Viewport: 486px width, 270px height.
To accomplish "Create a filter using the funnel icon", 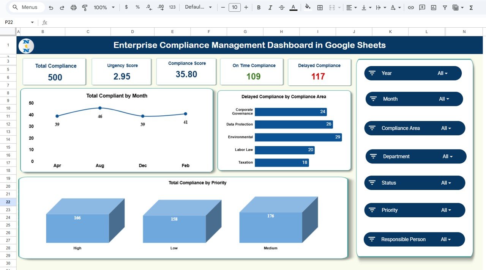I will (444, 7).
